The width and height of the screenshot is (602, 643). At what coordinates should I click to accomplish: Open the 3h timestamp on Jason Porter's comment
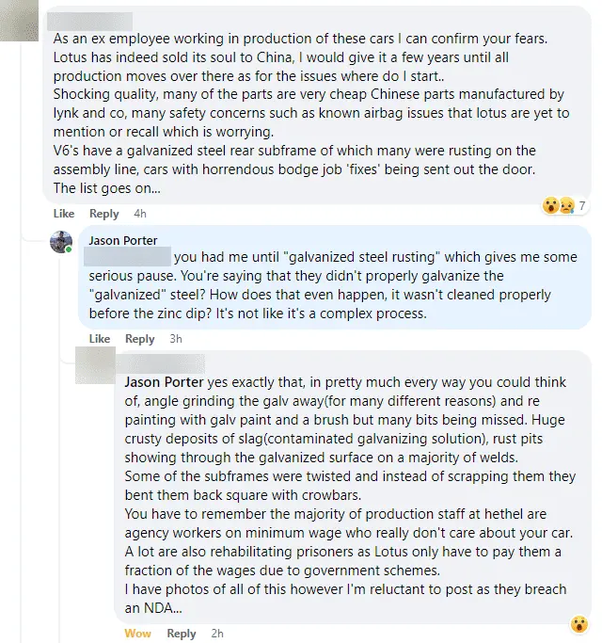[176, 339]
